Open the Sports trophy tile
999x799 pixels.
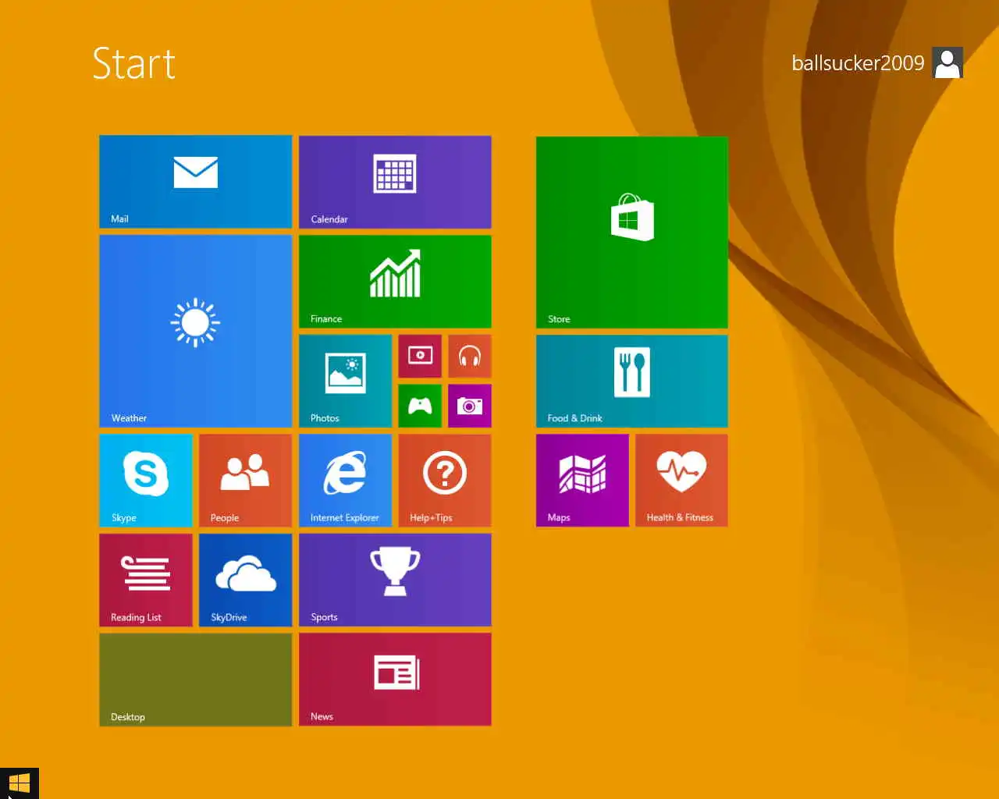coord(395,581)
